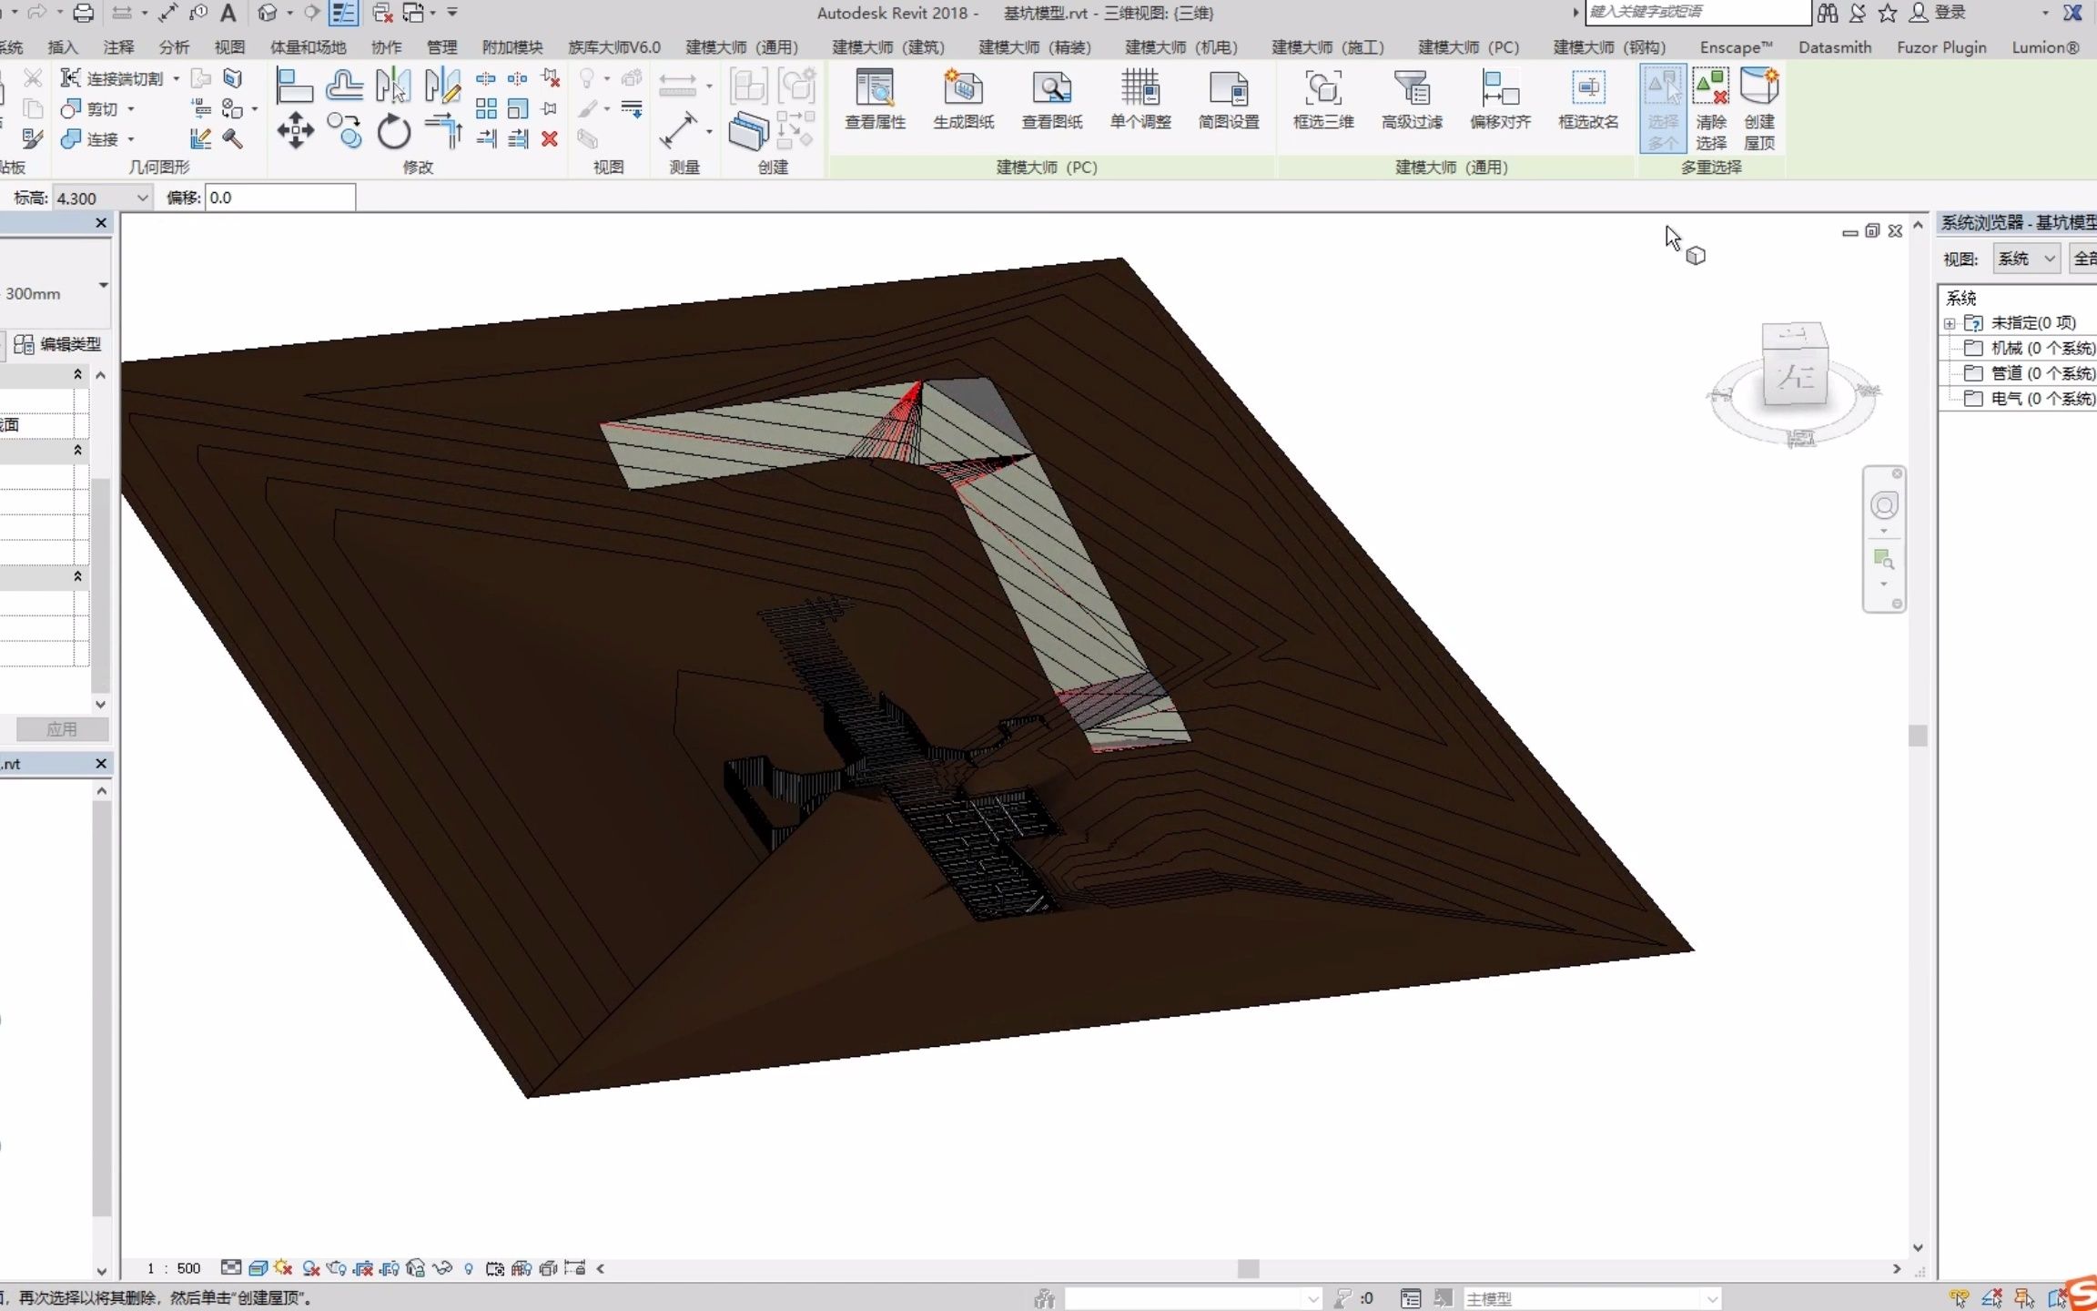
Task: Select the Move tool in 修改 panel
Action: click(295, 132)
